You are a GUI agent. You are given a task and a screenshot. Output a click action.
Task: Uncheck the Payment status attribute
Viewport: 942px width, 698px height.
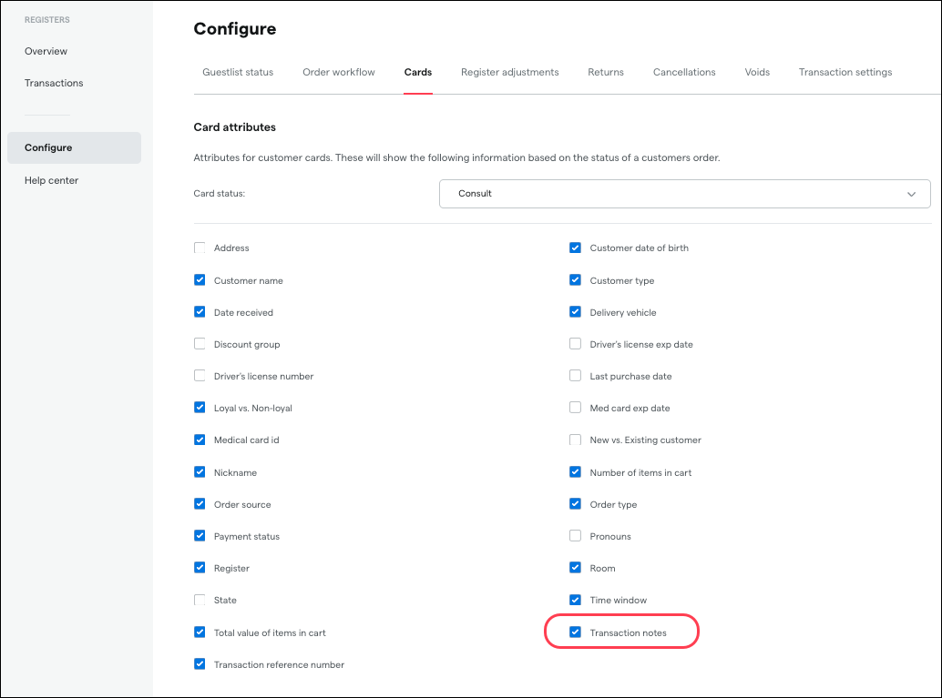pyautogui.click(x=200, y=536)
